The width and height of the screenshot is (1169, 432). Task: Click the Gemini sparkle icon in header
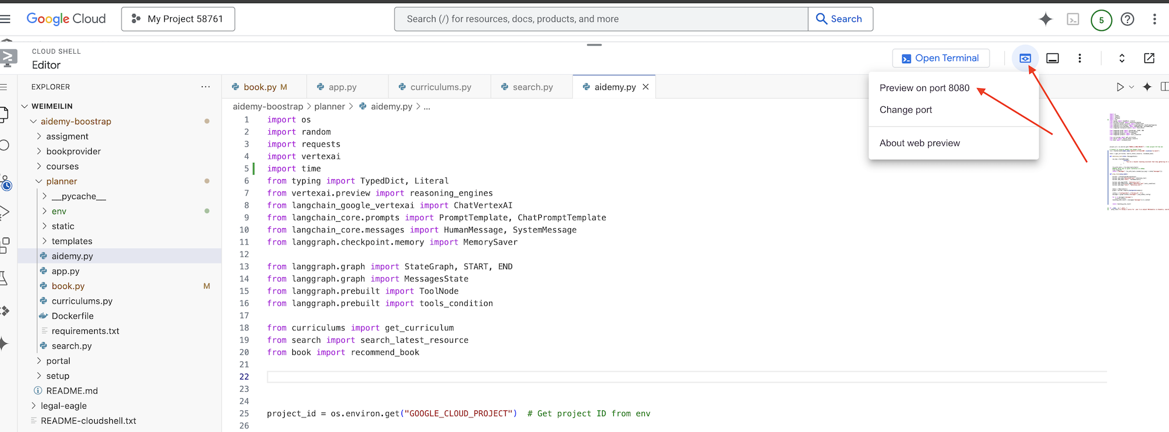[1045, 19]
